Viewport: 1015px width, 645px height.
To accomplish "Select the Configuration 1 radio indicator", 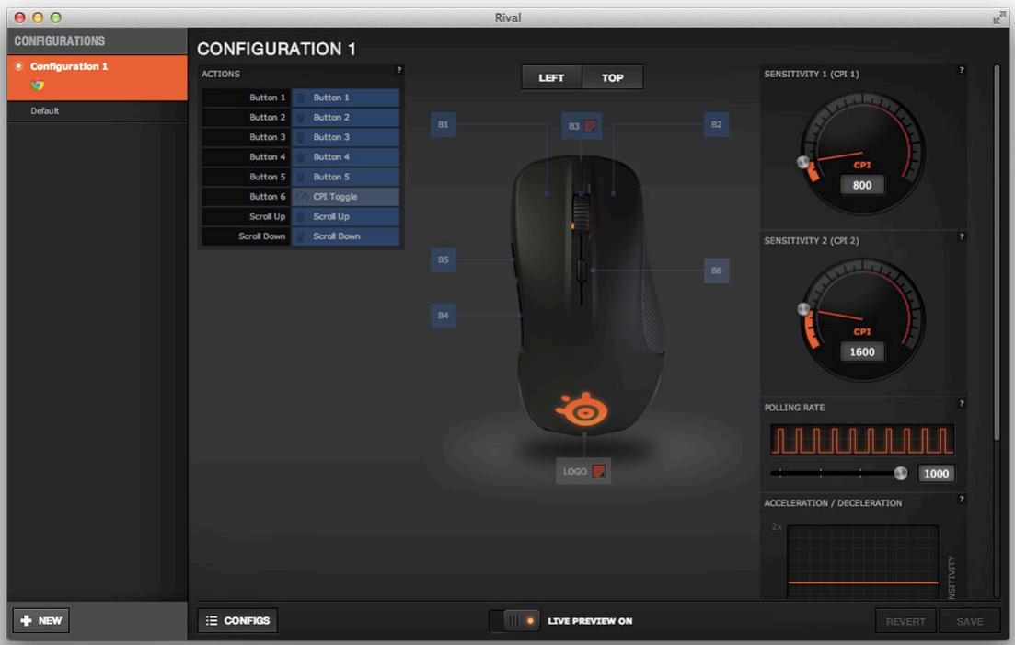I will click(x=18, y=66).
